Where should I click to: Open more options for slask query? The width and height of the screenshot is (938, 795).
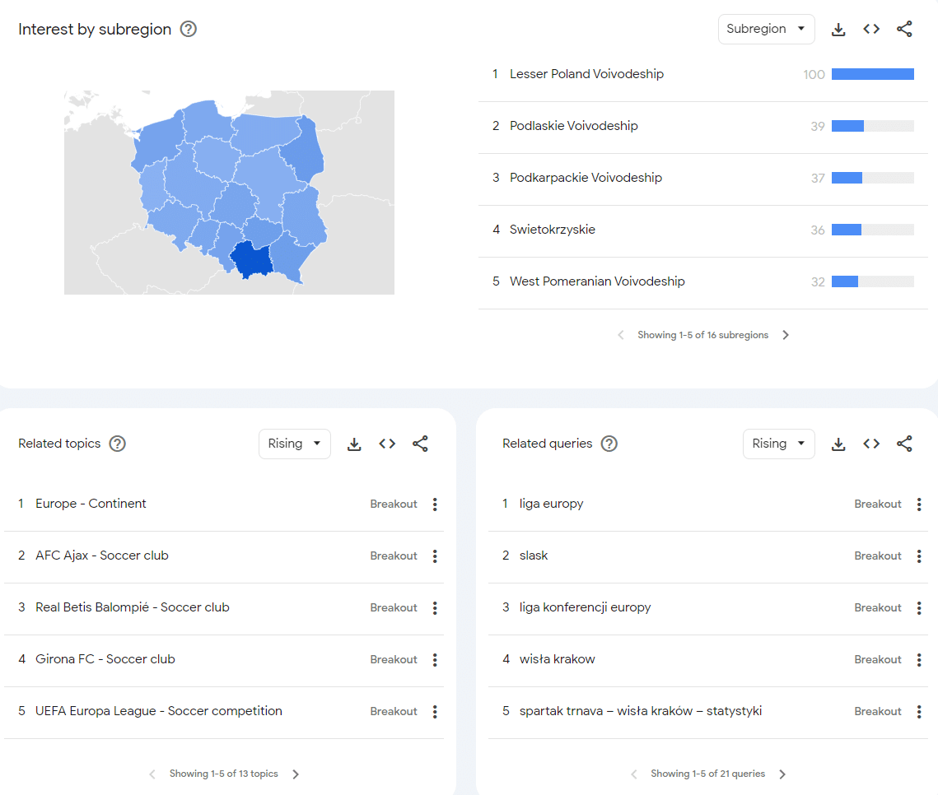pyautogui.click(x=919, y=556)
